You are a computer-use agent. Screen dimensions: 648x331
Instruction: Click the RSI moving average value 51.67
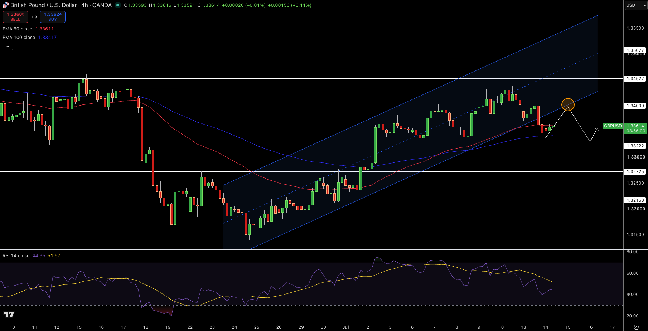(x=54, y=256)
